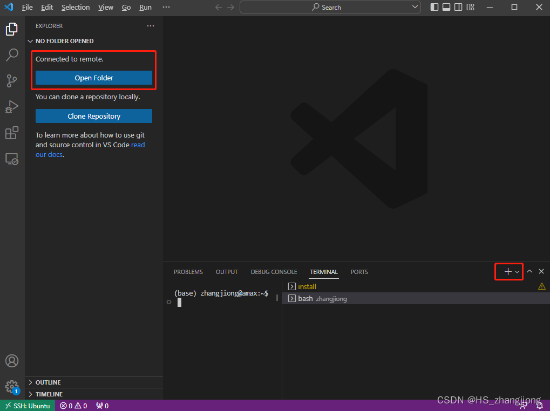Click the 'Connected to remote.' text

click(x=70, y=59)
